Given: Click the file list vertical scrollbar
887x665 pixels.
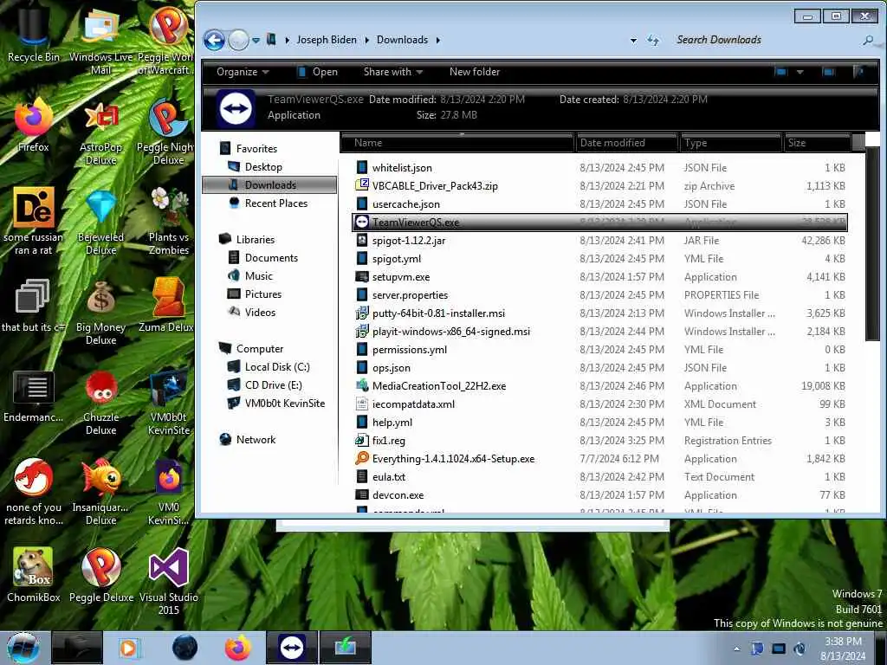Looking at the screenshot, I should pos(871,244).
